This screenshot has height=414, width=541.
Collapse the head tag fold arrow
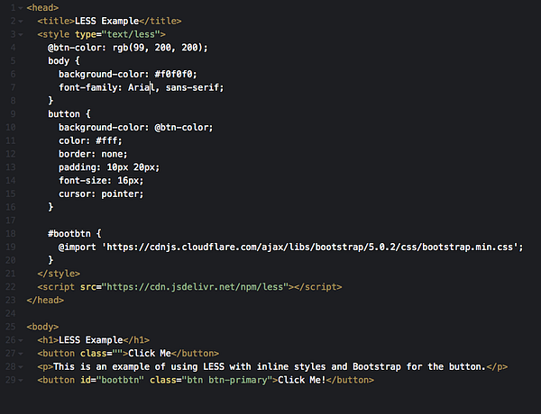tap(21, 7)
